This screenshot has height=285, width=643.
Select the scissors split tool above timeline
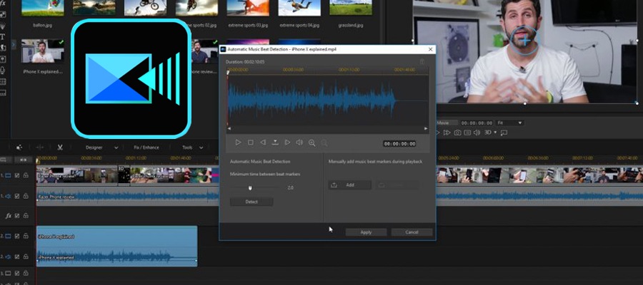[x=61, y=147]
